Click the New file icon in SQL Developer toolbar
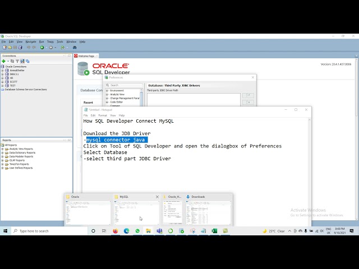The height and width of the screenshot is (269, 359). [x=4, y=47]
